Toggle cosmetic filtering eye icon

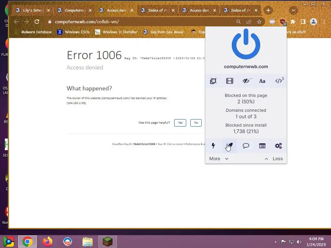pyautogui.click(x=246, y=81)
